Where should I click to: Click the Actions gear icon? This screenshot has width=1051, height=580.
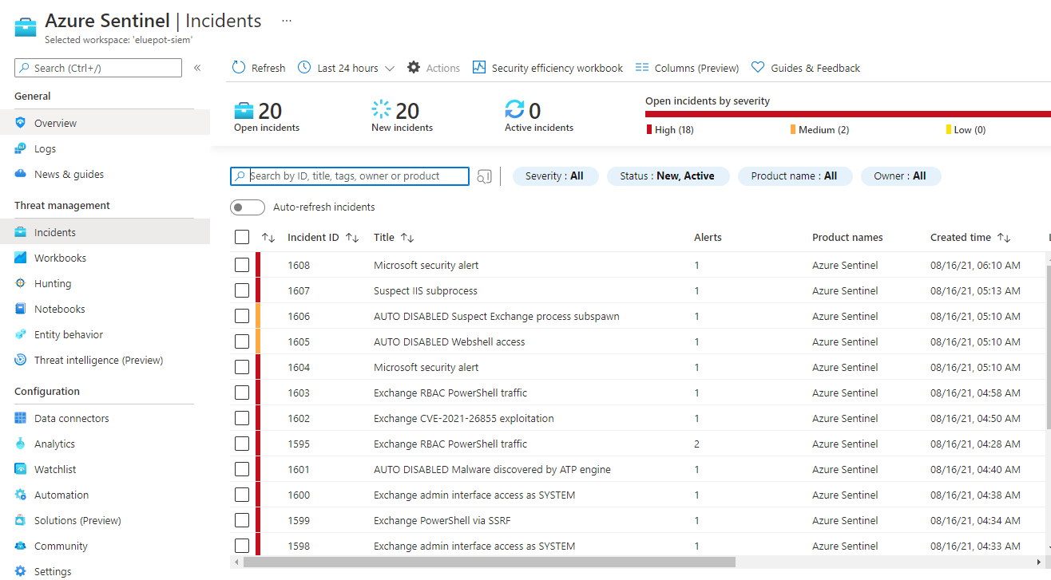pos(414,68)
